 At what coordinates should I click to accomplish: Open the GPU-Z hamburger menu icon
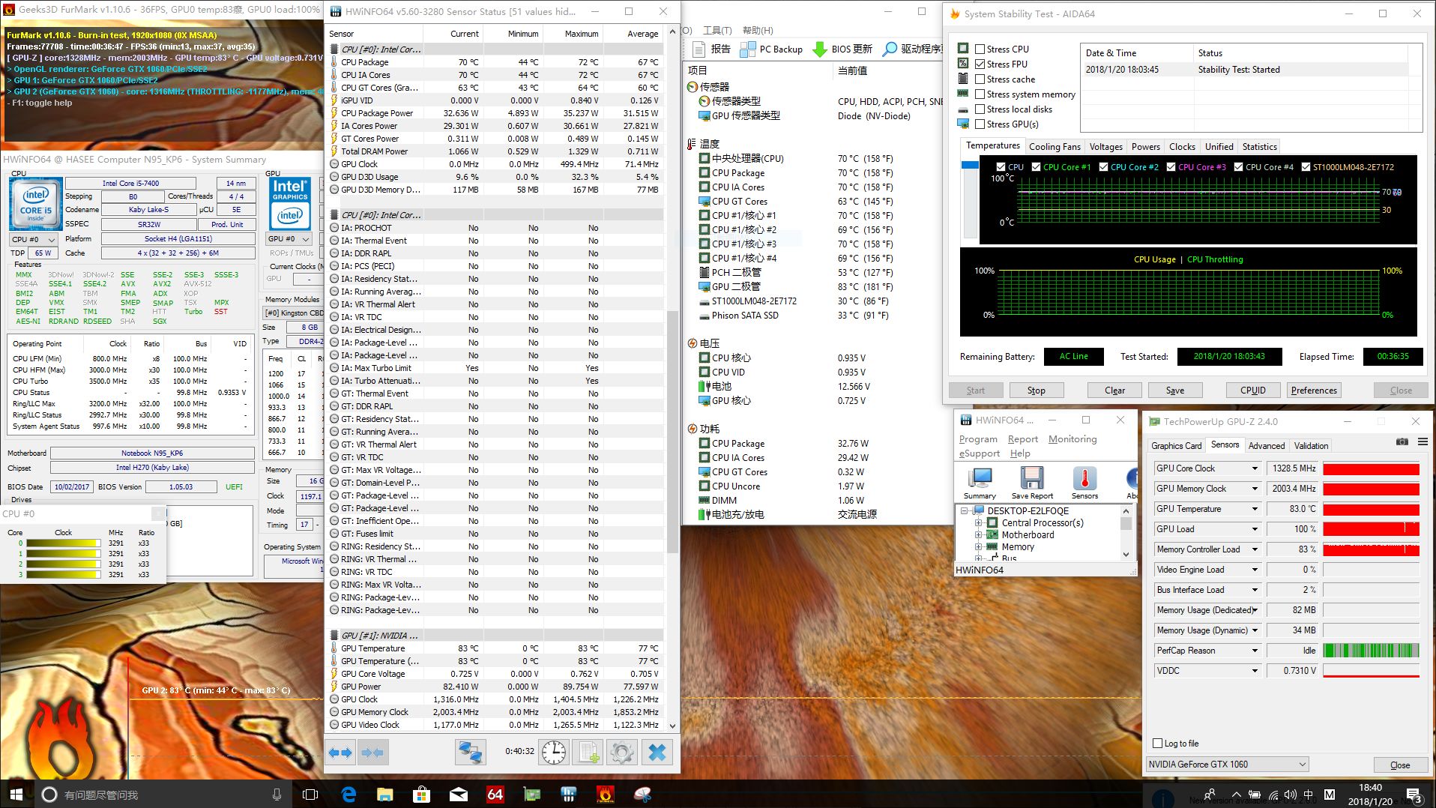coord(1423,442)
